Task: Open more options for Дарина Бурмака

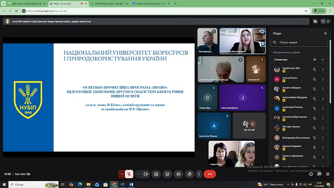Action: tap(323, 147)
